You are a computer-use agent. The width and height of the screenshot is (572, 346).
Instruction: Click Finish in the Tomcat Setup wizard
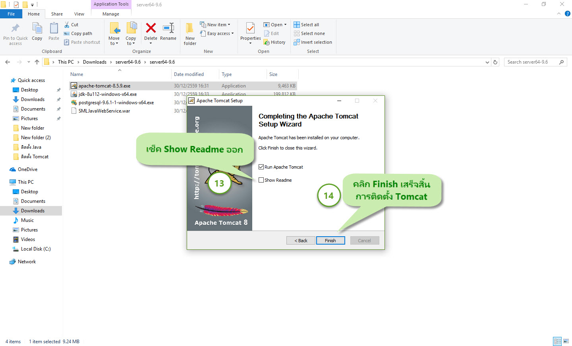click(x=330, y=241)
